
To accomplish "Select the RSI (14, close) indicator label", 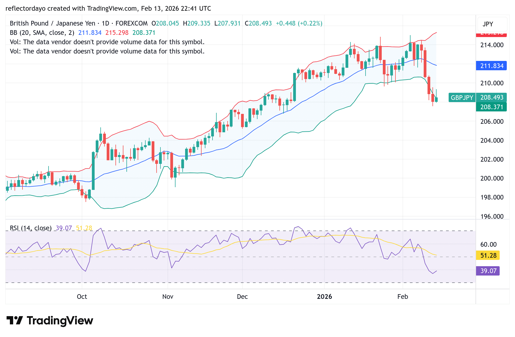I will click(x=30, y=228).
